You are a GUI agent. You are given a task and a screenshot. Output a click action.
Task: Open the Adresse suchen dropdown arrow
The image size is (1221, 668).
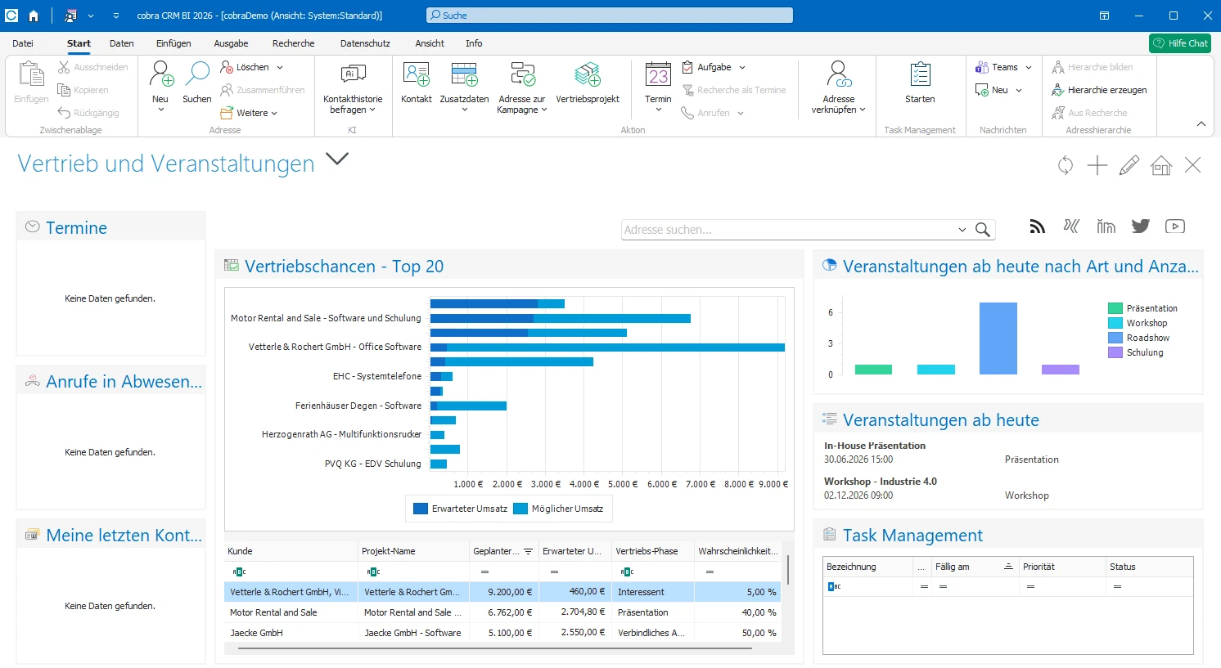point(962,230)
